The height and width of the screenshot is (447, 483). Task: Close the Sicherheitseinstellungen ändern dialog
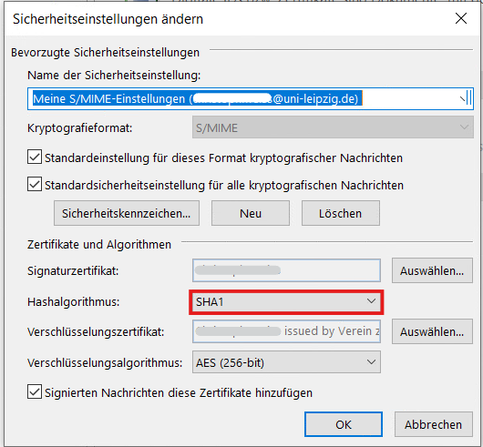click(x=461, y=18)
